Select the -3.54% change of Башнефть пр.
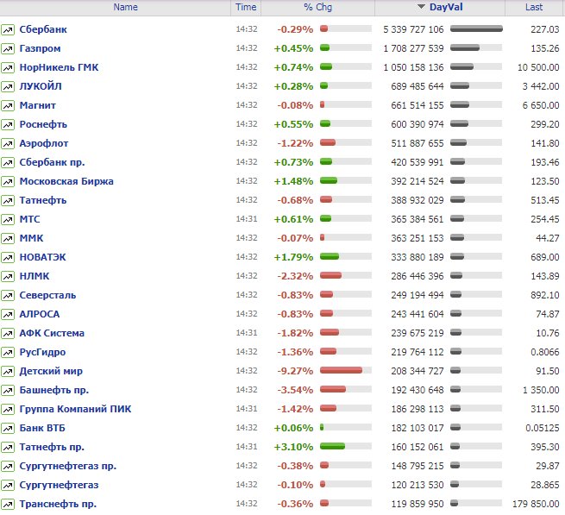The height and width of the screenshot is (515, 565). [295, 390]
